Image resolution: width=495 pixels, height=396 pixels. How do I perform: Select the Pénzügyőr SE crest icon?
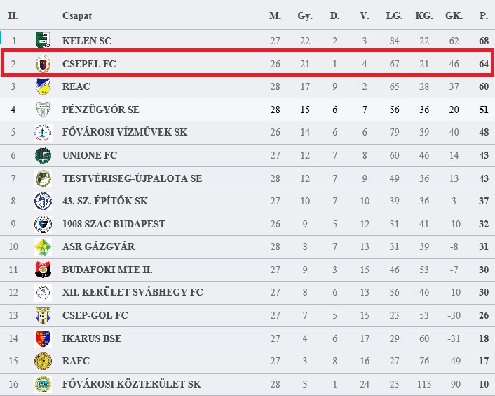click(x=43, y=110)
